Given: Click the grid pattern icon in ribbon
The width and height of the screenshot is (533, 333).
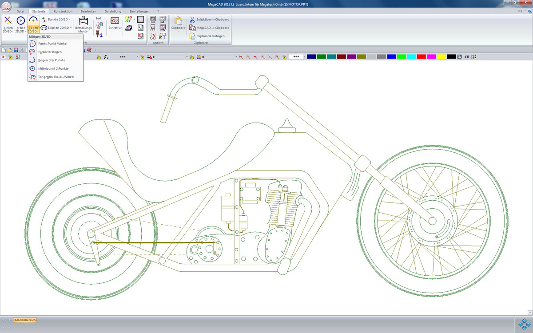Looking at the screenshot, I should [140, 20].
